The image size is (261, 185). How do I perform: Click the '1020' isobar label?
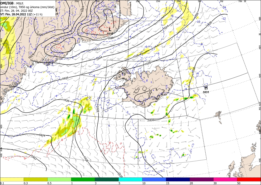click(x=111, y=38)
